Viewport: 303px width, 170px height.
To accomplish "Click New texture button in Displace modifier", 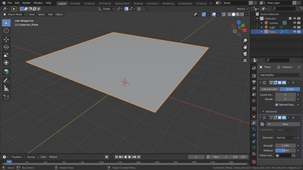I will 285,124.
